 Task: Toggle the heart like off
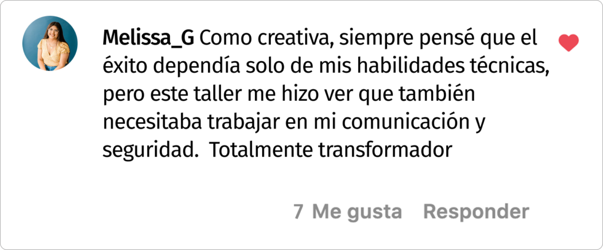point(568,43)
